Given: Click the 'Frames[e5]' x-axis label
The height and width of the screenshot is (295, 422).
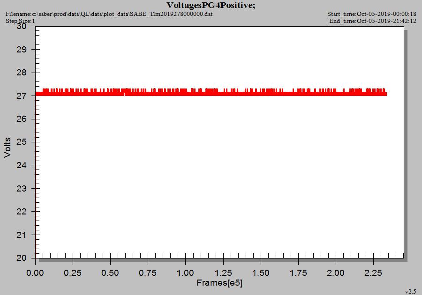Looking at the screenshot, I should click(219, 283).
